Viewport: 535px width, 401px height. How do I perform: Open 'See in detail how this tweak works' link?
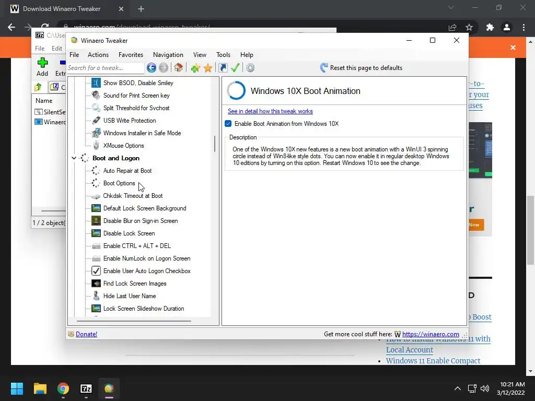pyautogui.click(x=270, y=111)
